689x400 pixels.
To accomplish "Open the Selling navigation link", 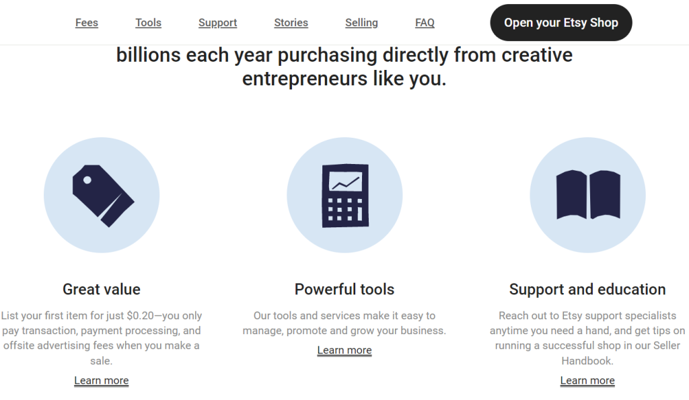I will pos(361,23).
